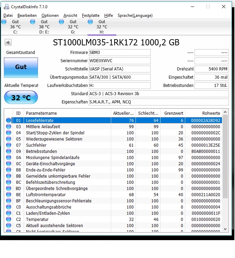Image resolution: width=235 pixels, height=258 pixels.
Task: Click the Seriennummer field WDE0XWVC
Action: coord(120,61)
